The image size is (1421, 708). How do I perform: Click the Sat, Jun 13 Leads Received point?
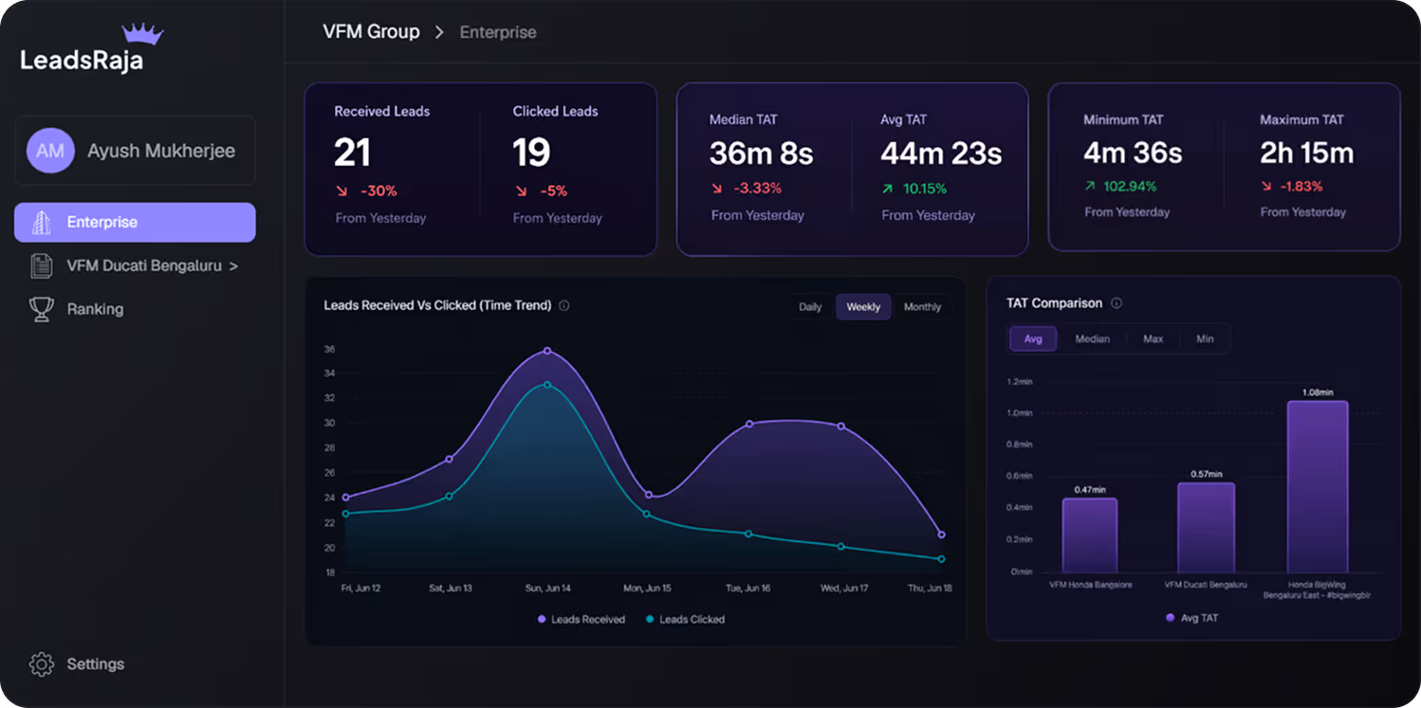pos(449,459)
